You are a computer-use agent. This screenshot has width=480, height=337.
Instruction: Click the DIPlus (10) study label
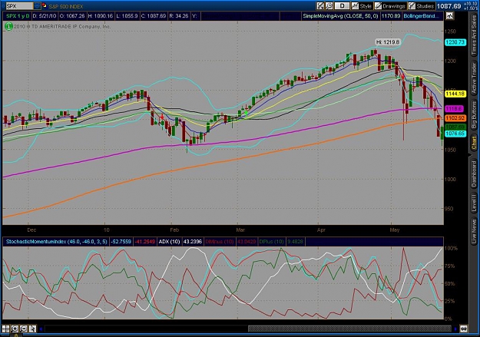coord(271,242)
